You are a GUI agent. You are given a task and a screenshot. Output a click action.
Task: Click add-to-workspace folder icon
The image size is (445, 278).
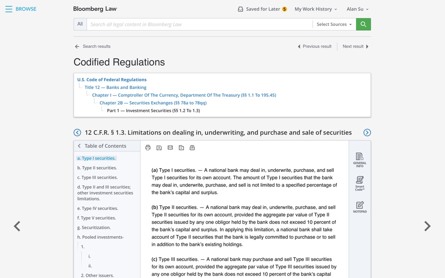[x=181, y=148]
